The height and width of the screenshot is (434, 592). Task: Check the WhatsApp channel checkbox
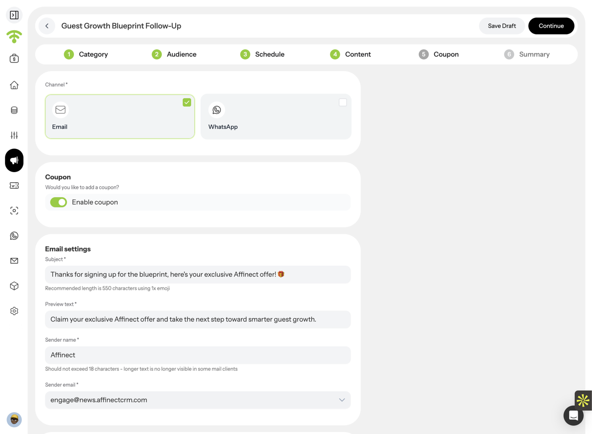[x=343, y=103]
